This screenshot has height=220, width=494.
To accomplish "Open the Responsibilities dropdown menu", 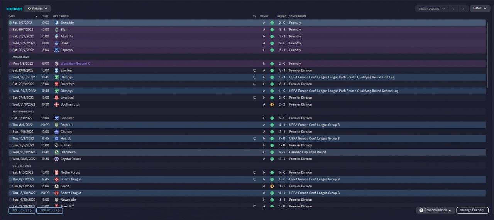I will (x=435, y=210).
